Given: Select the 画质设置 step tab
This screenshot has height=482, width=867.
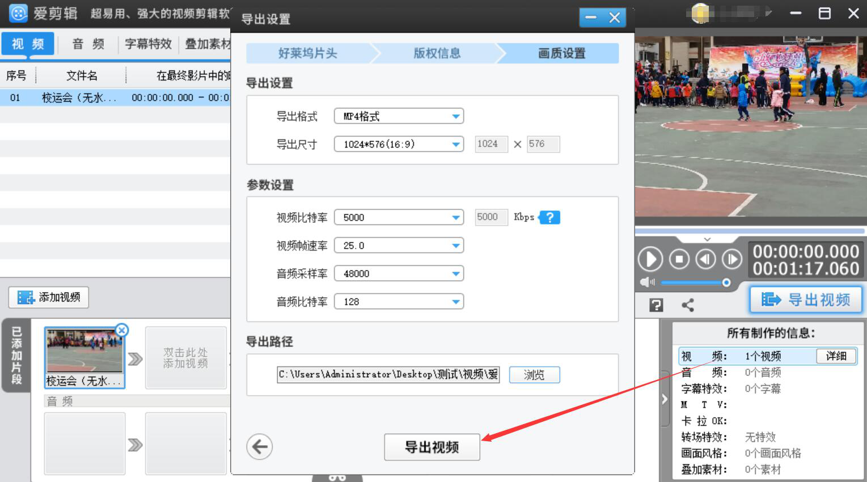Looking at the screenshot, I should [x=561, y=53].
